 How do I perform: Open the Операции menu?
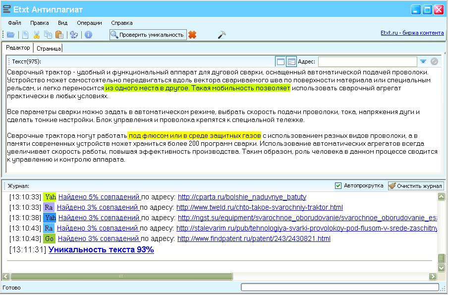[x=89, y=23]
